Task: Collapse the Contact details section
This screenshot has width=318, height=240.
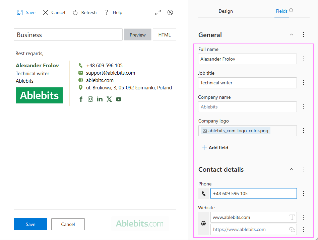Action: coord(291,169)
